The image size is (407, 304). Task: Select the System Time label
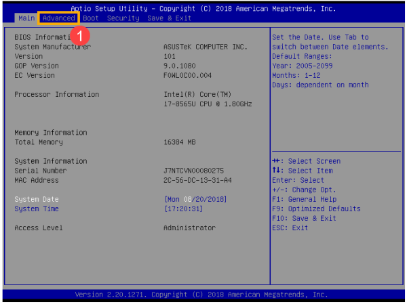(37, 209)
